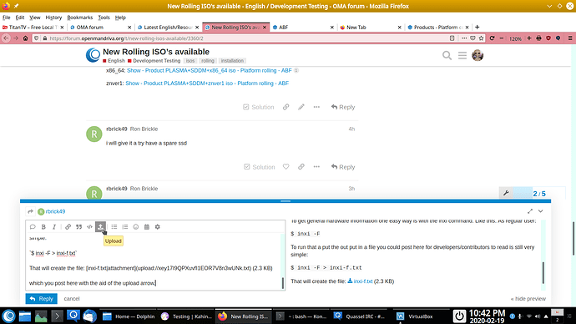Screen dimensions: 576x324
Task: Click cancel to discard the reply
Action: click(x=72, y=299)
